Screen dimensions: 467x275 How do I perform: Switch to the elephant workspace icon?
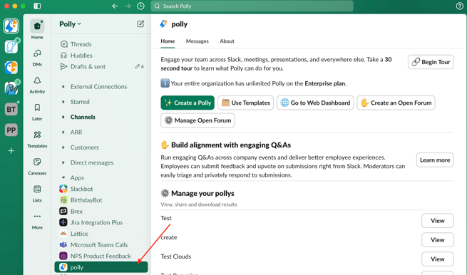(11, 47)
